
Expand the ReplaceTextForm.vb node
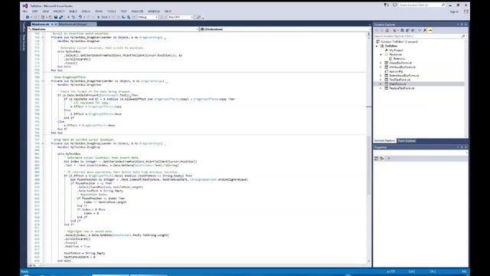tap(381, 88)
